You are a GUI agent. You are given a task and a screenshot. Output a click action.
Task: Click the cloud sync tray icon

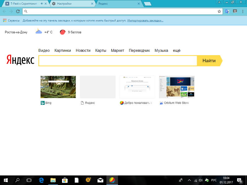coord(207,180)
